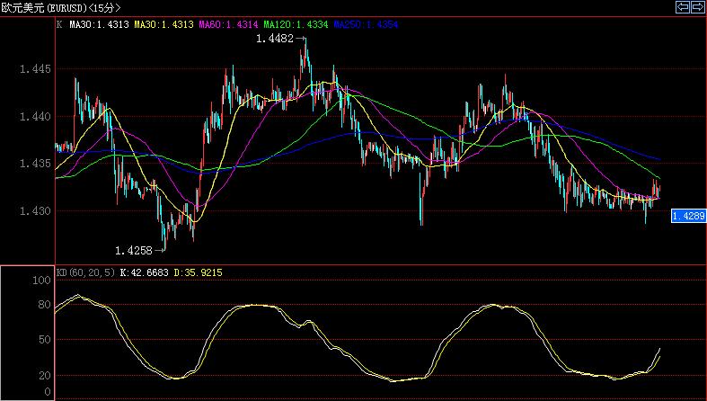
Task: Click the D:35.9215 indicator value
Action: tap(198, 272)
